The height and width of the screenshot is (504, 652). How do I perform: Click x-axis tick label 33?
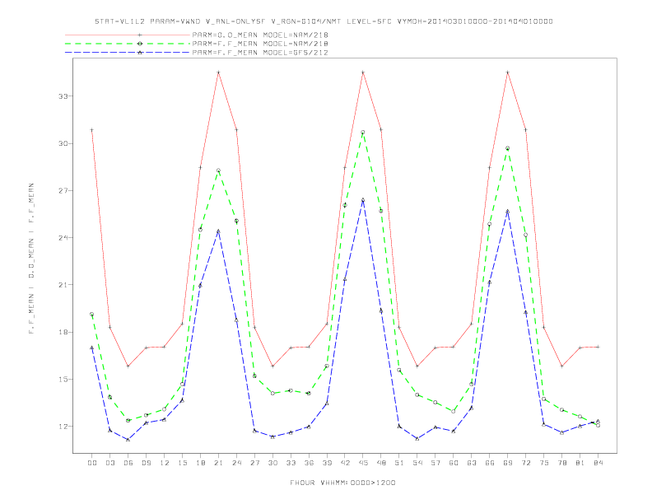(x=291, y=463)
